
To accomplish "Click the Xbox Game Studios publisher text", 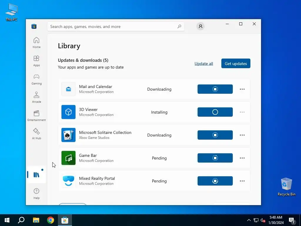I will click(x=94, y=138).
